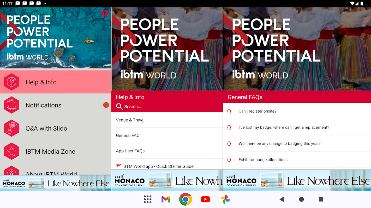The height and width of the screenshot is (208, 371).
Task: Launch YouTube from the taskbar
Action: coord(205,199)
